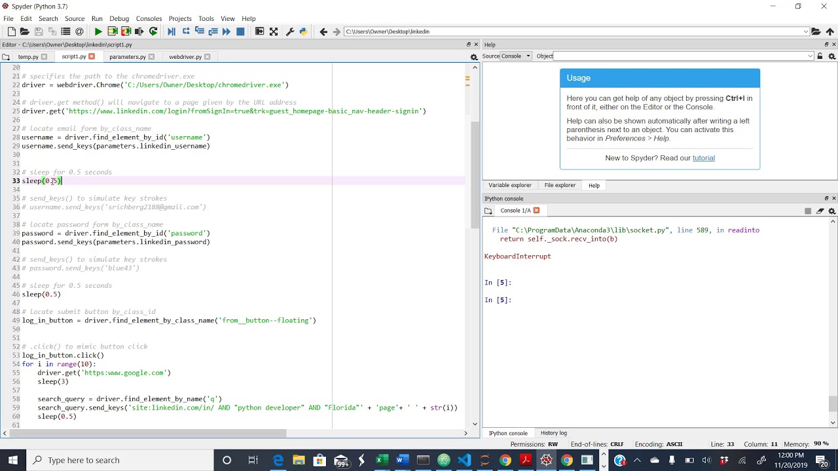The image size is (838, 471).
Task: Go forward with right arrow icon
Action: (x=337, y=31)
